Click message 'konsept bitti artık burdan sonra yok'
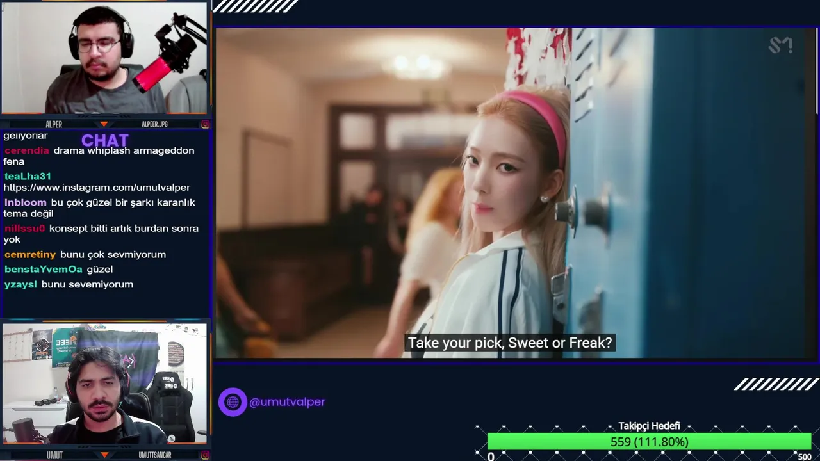 (101, 234)
